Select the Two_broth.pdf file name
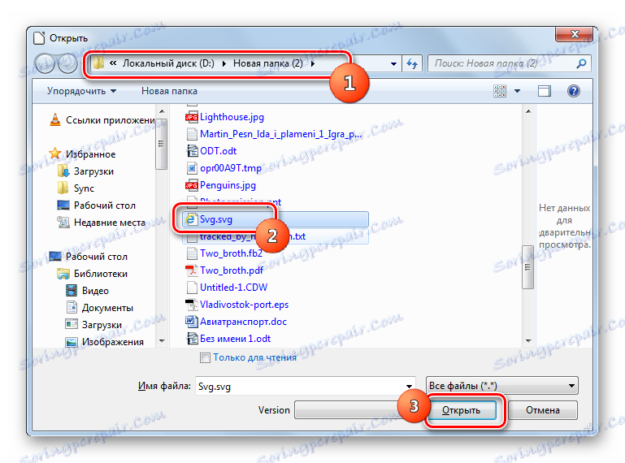625x463 pixels. 231,270
